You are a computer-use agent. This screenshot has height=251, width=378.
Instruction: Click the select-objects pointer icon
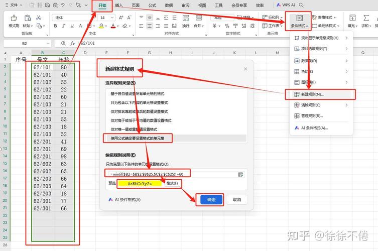[x=78, y=5]
